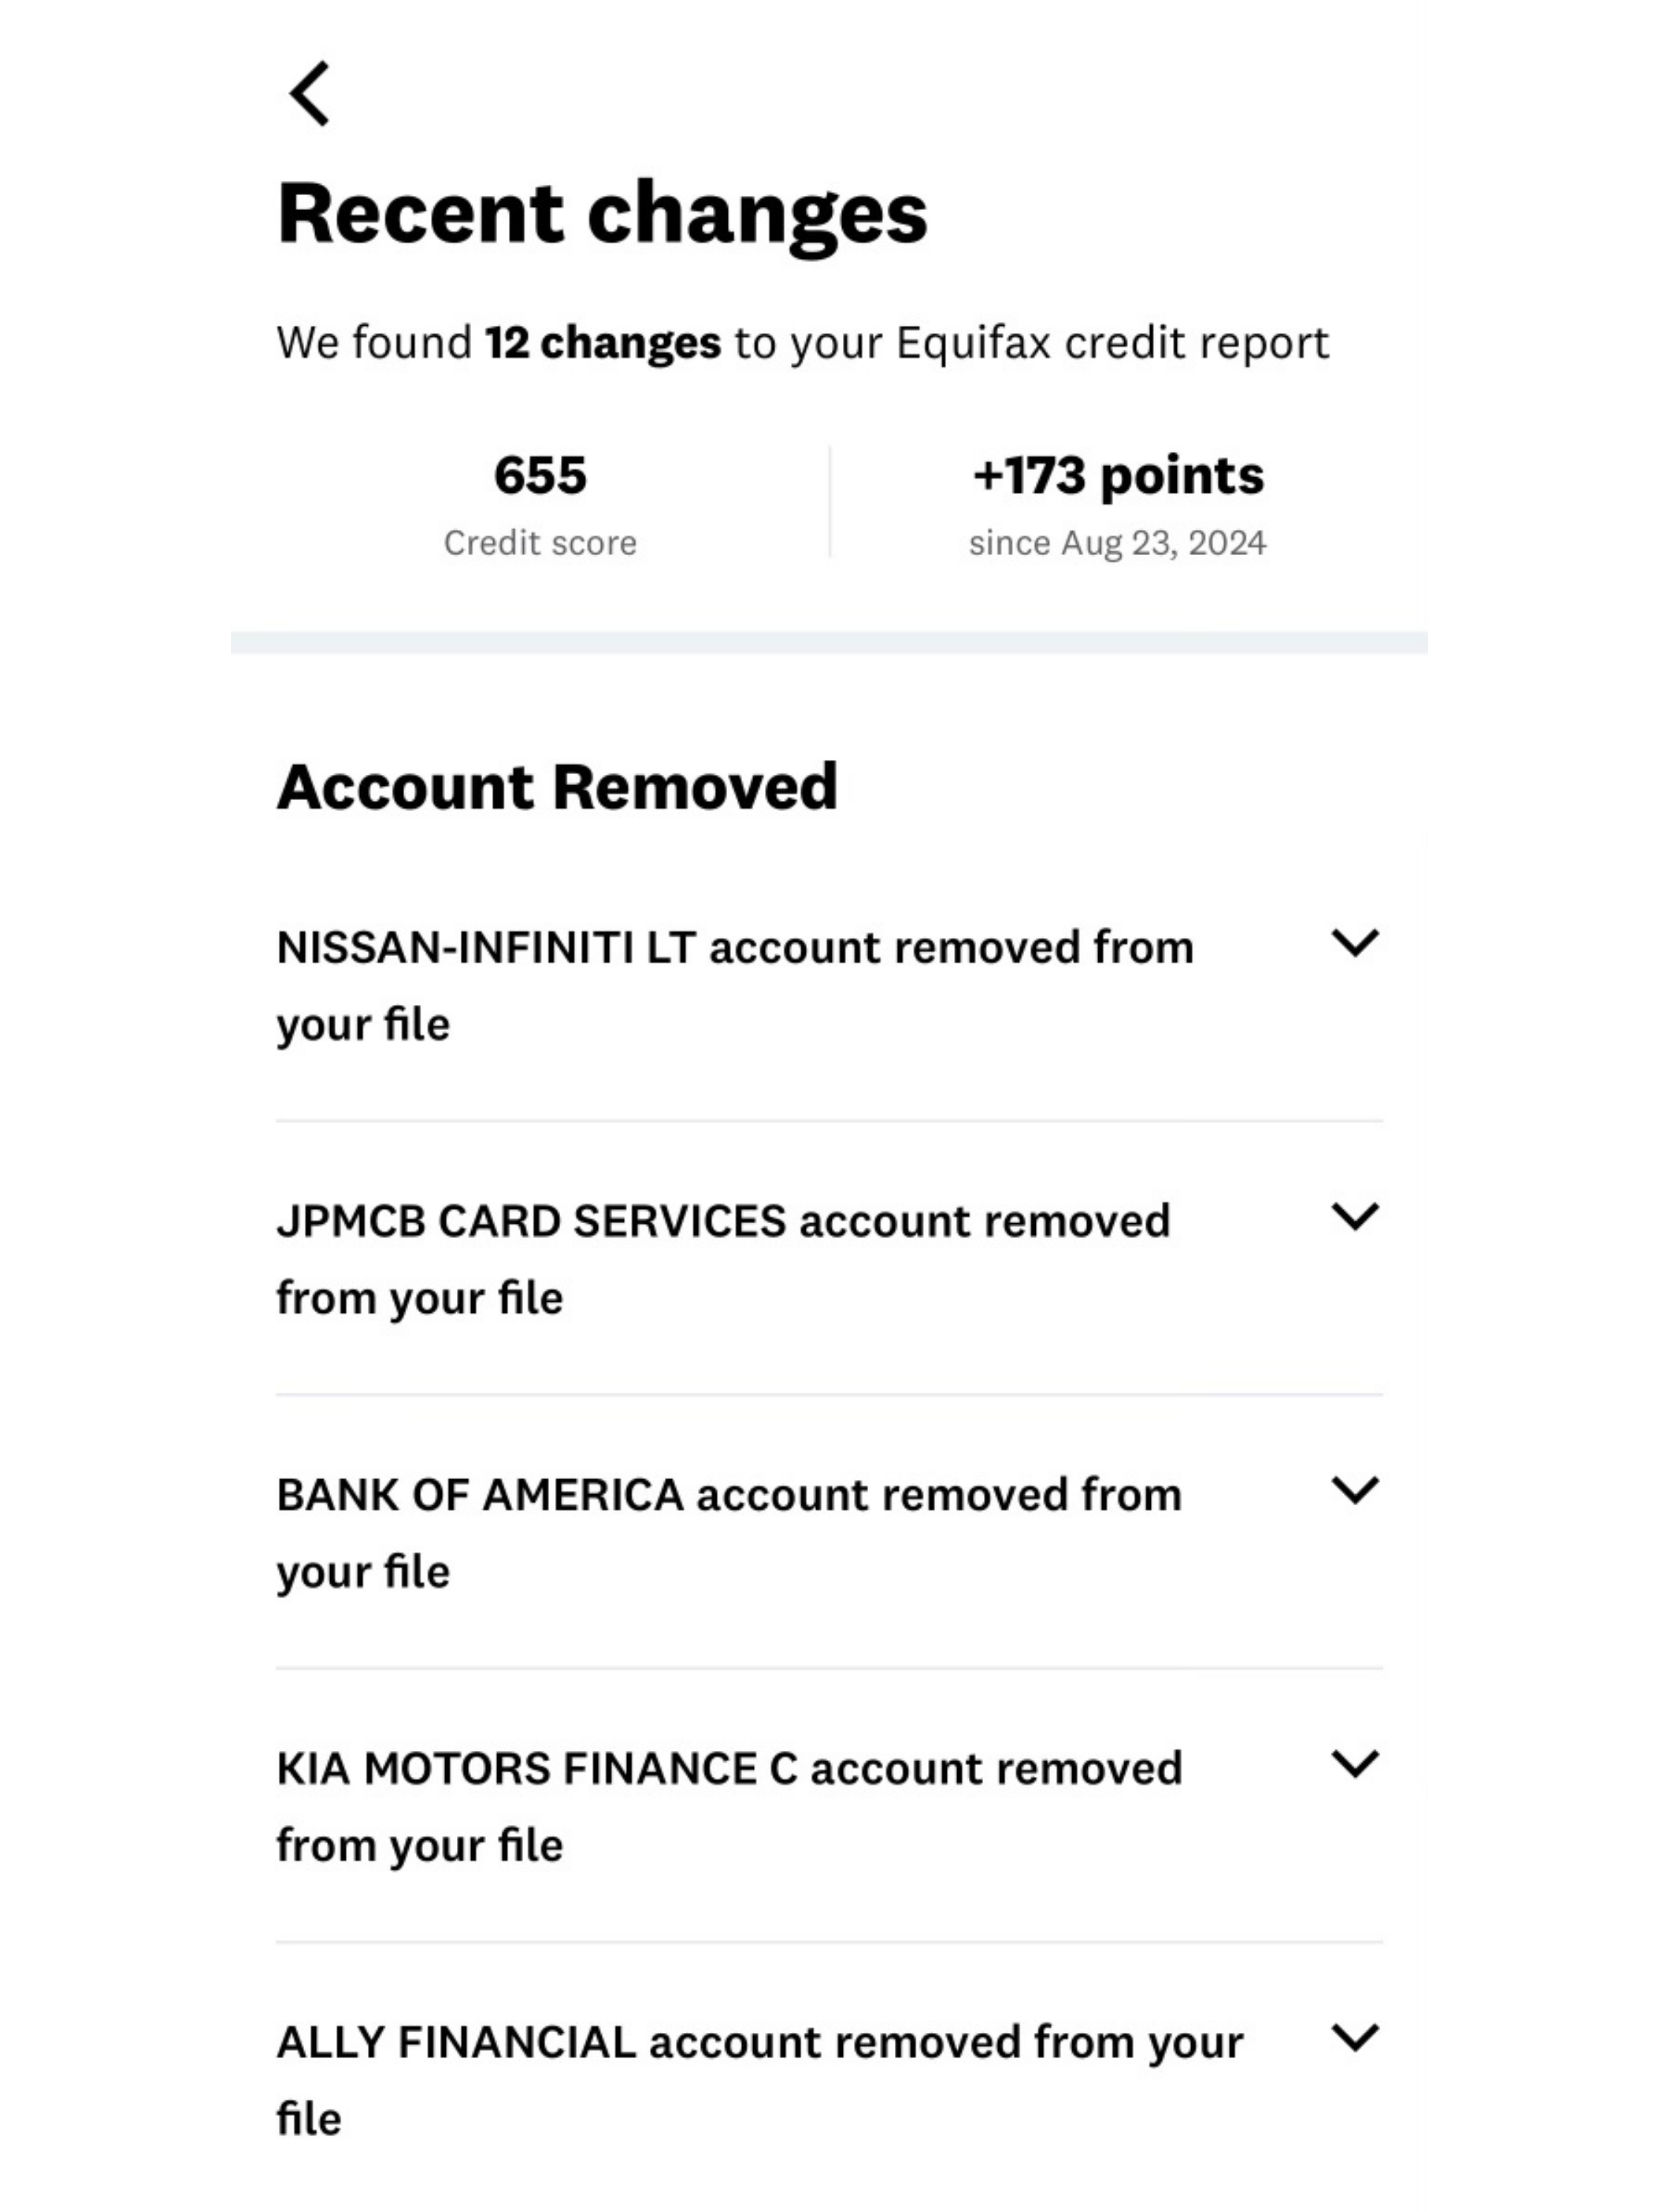Screen dimensions: 1659x2212
Task: Click the since Aug 23, 2024 label
Action: point(1118,543)
